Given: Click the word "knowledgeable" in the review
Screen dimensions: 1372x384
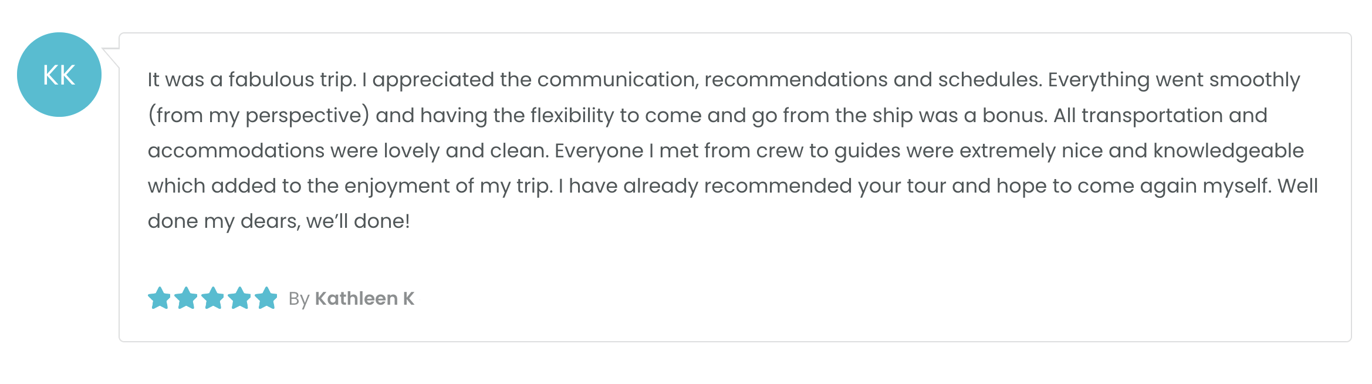Looking at the screenshot, I should tap(1228, 151).
